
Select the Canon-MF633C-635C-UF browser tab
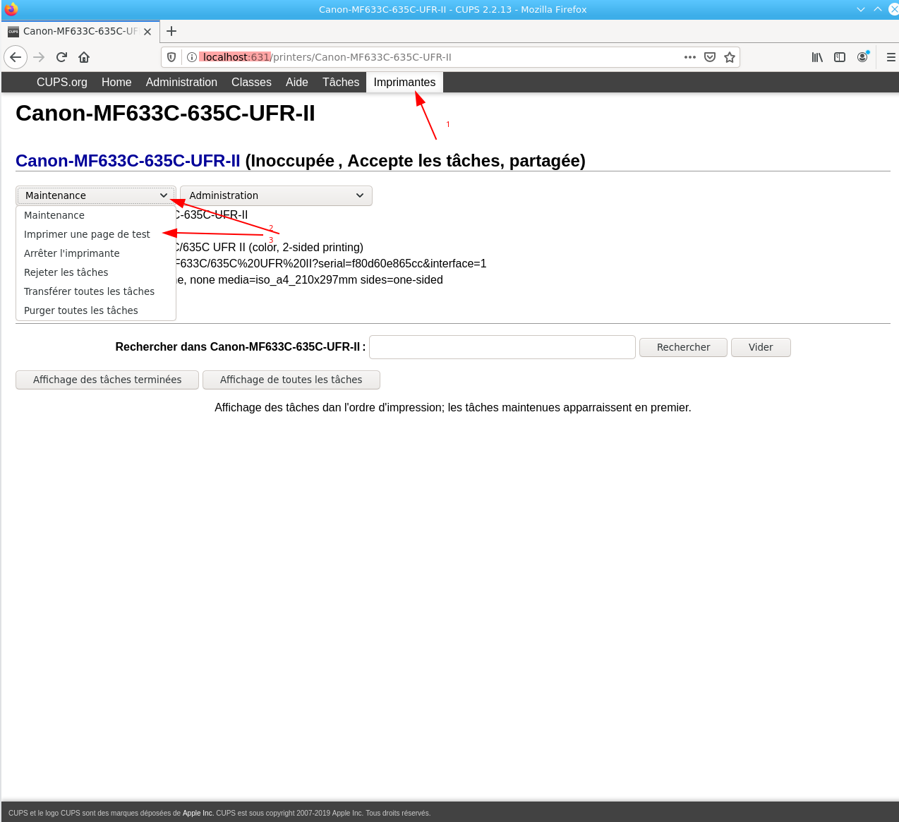80,31
